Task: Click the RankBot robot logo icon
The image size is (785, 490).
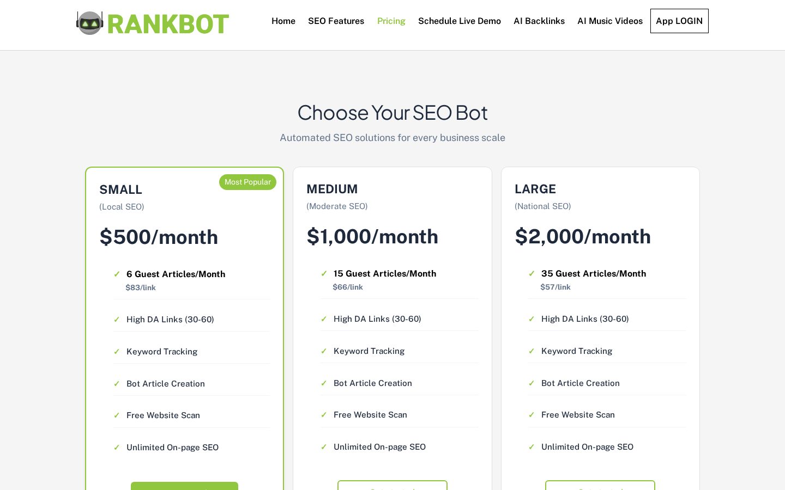Action: coord(90,23)
